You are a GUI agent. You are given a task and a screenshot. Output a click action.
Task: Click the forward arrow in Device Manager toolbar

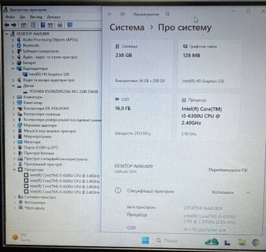pos(14,25)
